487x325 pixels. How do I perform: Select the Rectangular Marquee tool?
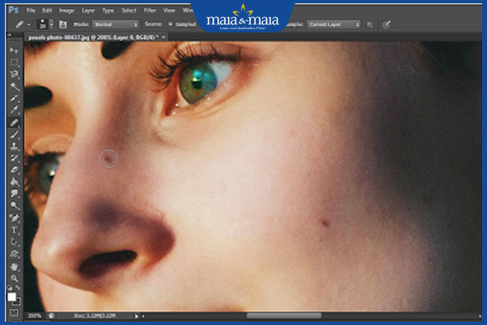[14, 63]
